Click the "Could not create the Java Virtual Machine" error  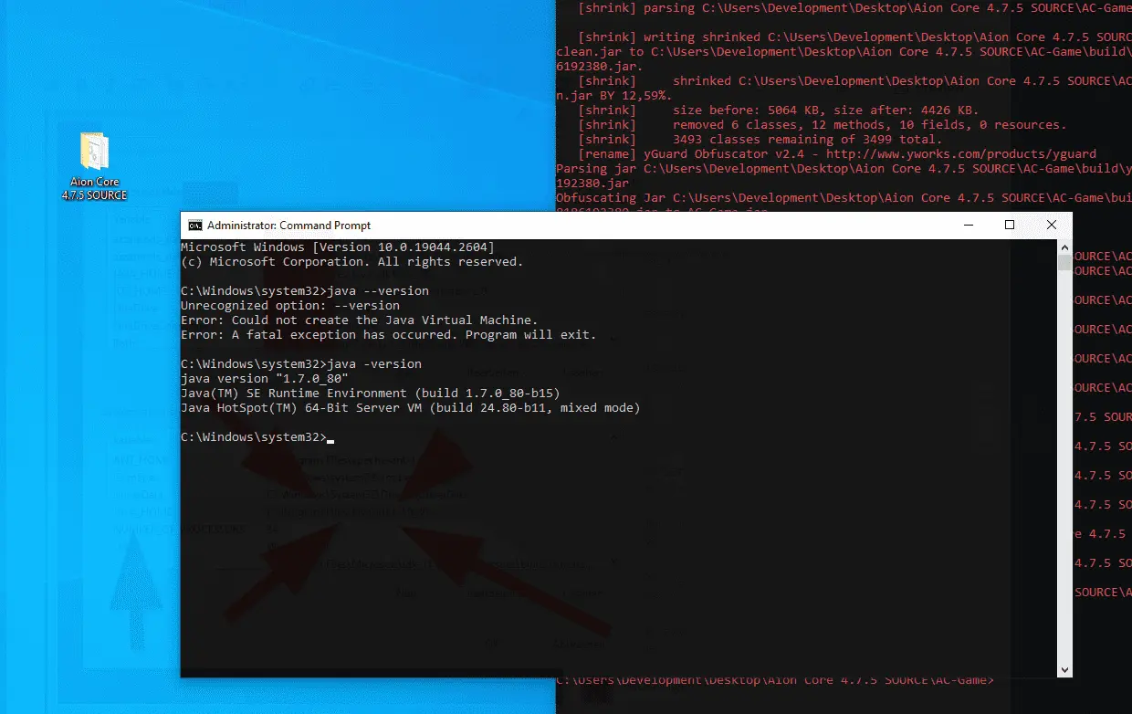[360, 320]
